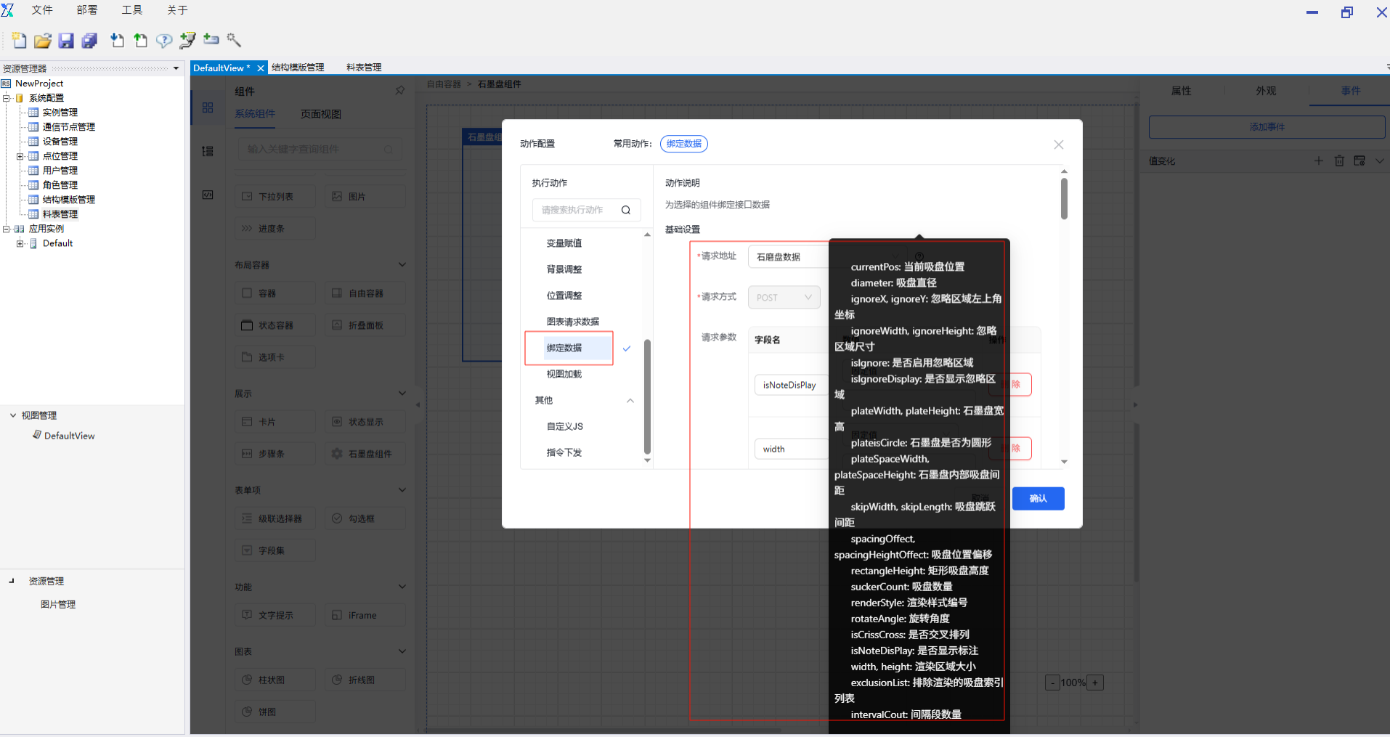
Task: Click the 绑定数据 common action chip
Action: (683, 144)
